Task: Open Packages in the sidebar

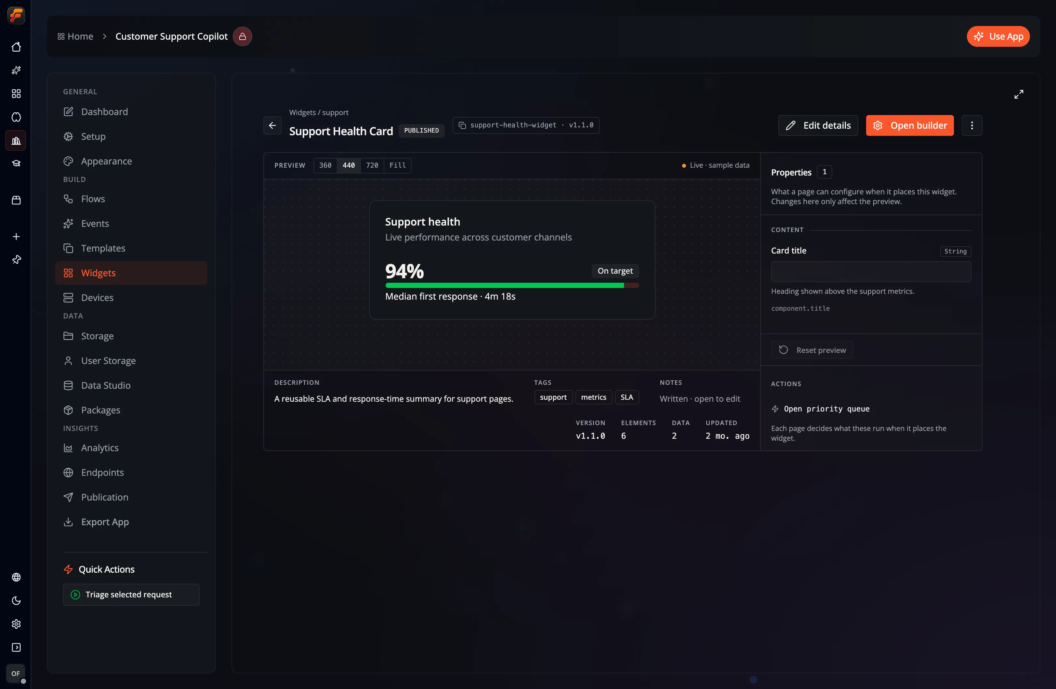Action: coord(131,410)
